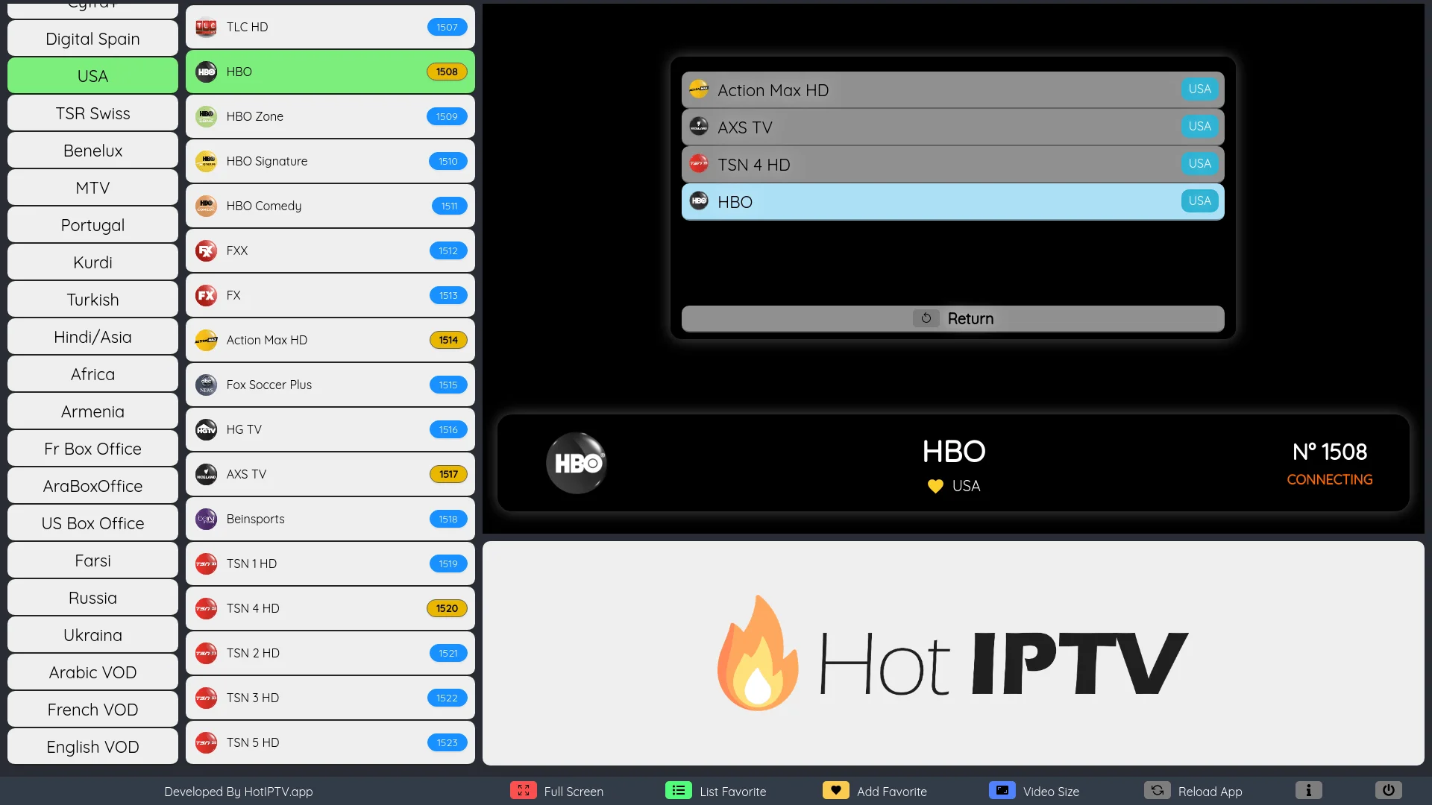Select TSN 4 HD in the popup list
1432x805 pixels.
[952, 164]
